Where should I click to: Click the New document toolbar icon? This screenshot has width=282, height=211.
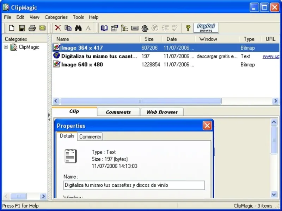click(x=12, y=28)
